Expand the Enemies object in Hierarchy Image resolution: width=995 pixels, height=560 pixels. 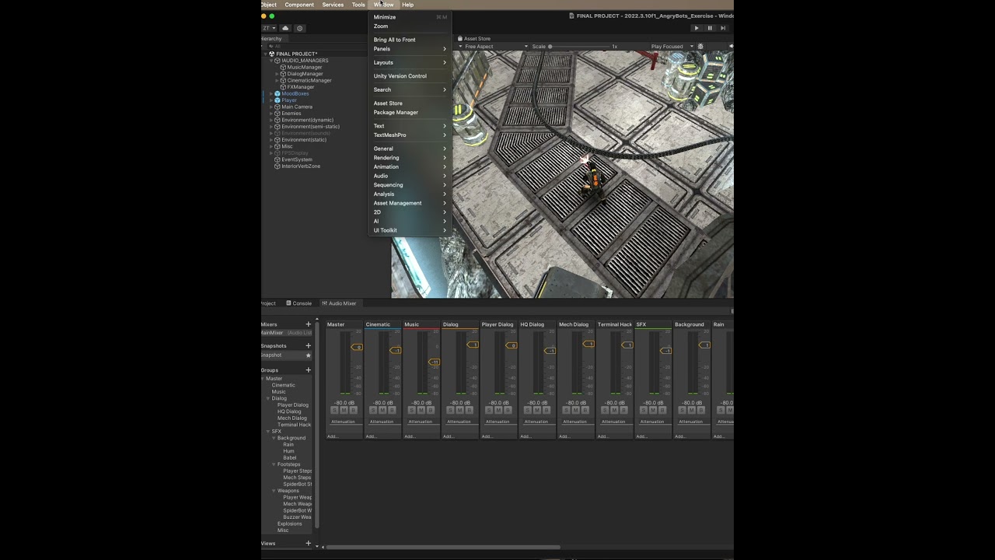[x=271, y=114]
